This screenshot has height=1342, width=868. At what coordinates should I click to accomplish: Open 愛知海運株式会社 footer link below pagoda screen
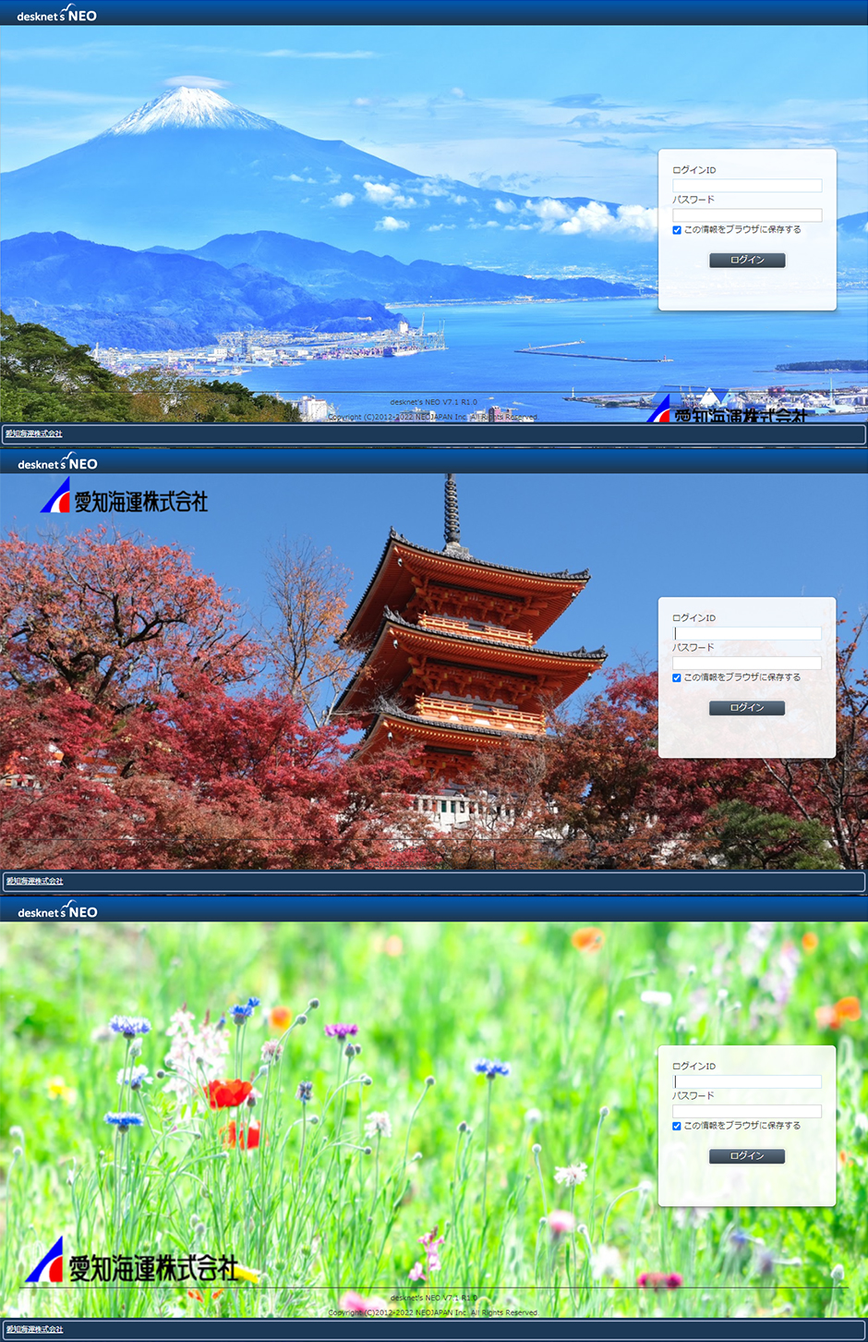[x=34, y=881]
